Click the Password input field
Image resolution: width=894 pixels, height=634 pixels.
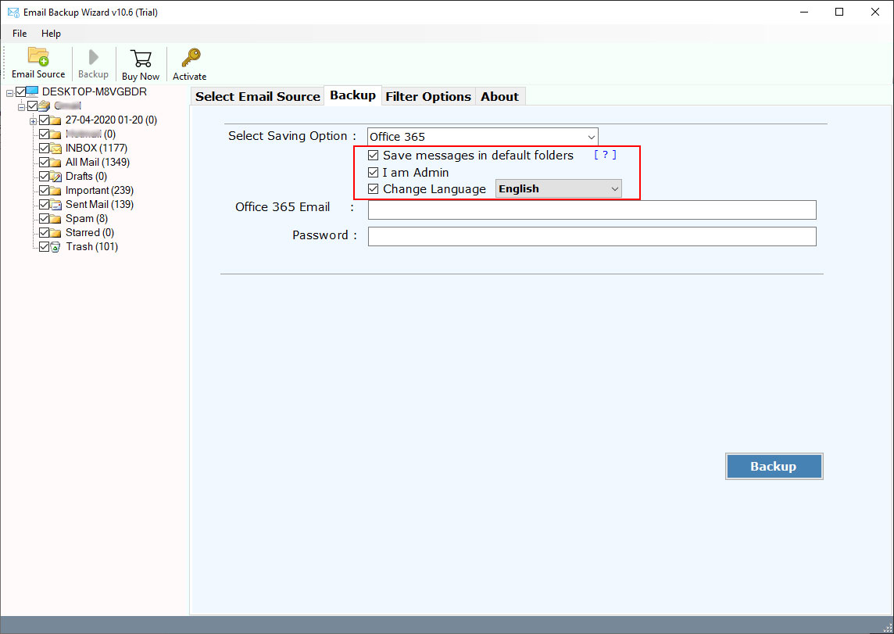click(x=592, y=237)
